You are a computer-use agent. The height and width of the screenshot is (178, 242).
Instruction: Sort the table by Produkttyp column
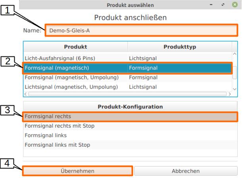click(x=179, y=47)
